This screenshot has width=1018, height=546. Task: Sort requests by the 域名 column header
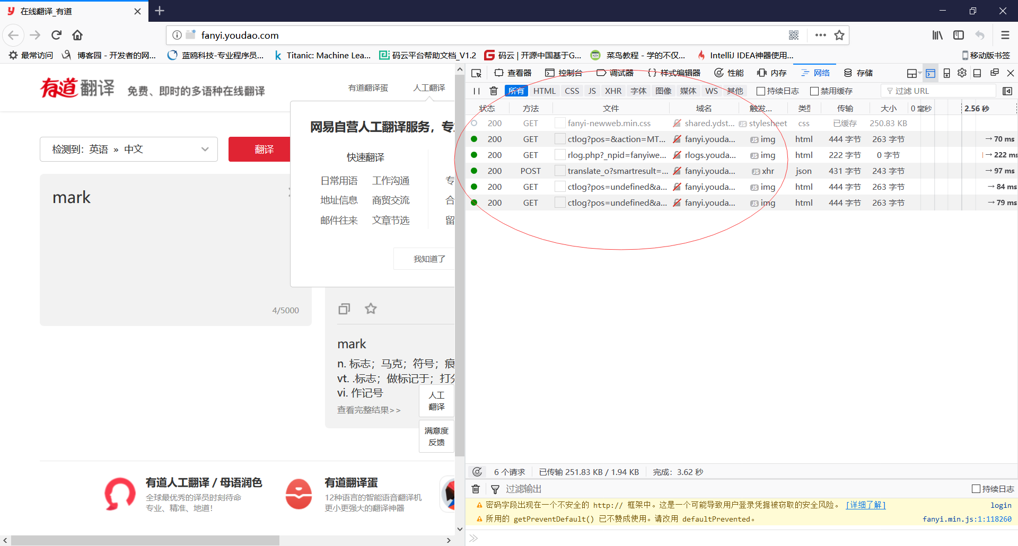pos(704,108)
